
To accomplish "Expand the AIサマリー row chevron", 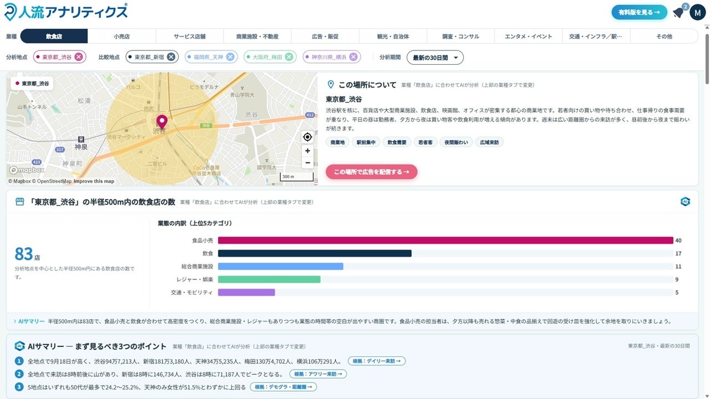I will point(14,321).
